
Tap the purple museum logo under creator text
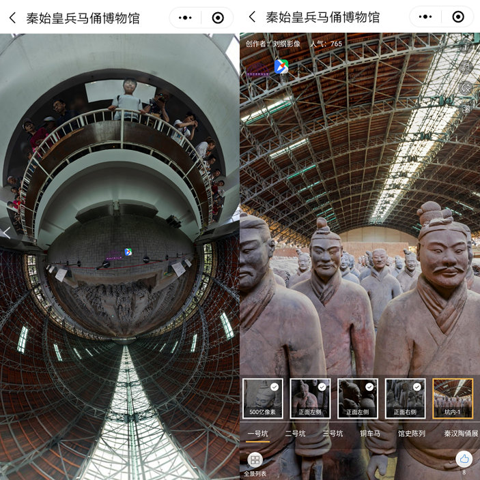point(258,70)
